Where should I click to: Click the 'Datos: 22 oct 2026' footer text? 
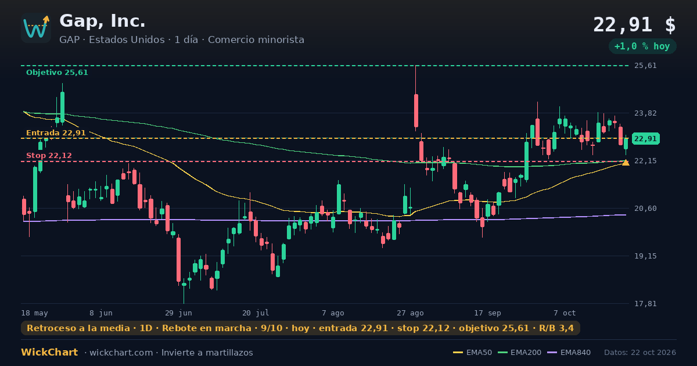tap(640, 353)
